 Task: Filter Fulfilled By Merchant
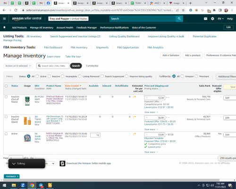pyautogui.click(x=196, y=76)
